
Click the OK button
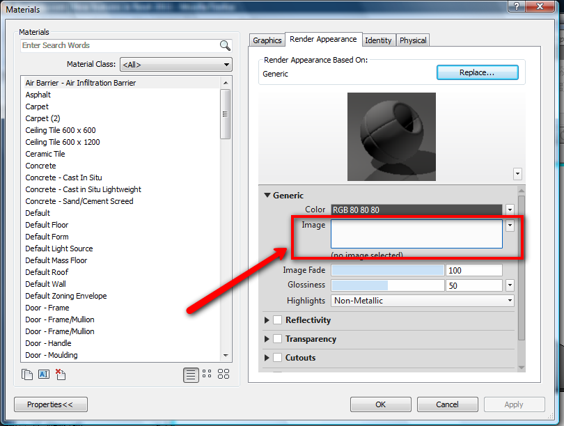[x=381, y=404]
